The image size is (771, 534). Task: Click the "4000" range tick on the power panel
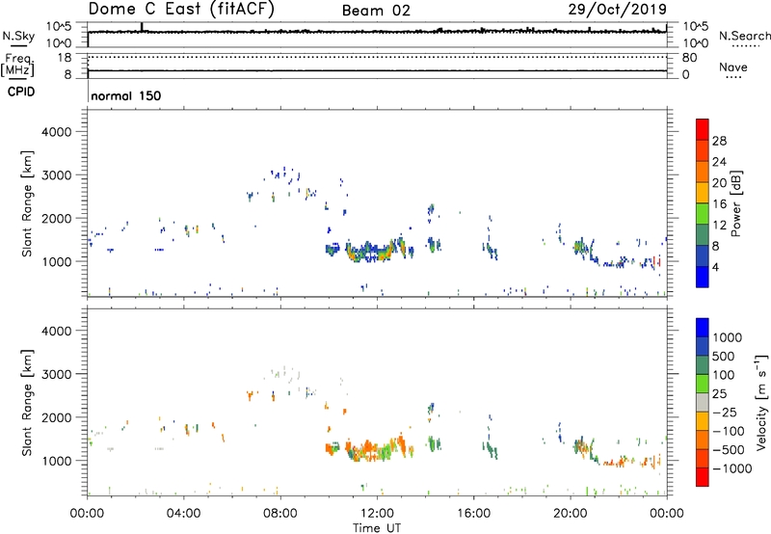pyautogui.click(x=57, y=132)
